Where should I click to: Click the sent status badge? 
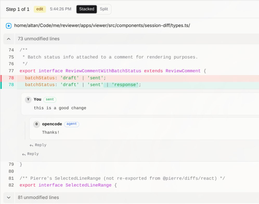point(50,99)
